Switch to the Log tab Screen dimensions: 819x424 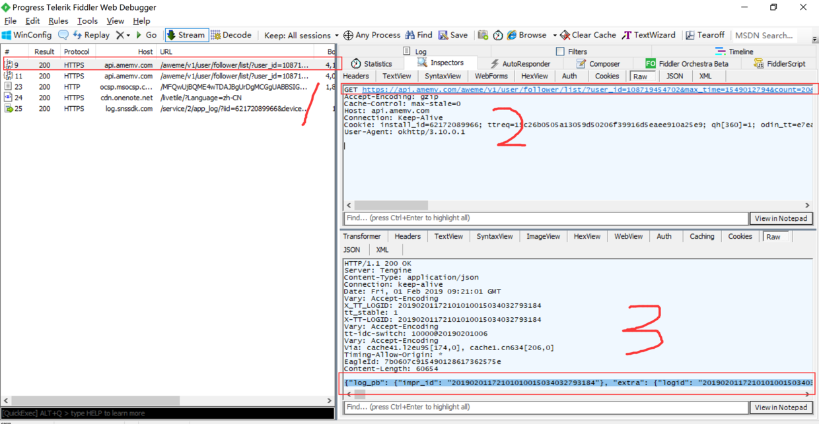(x=414, y=51)
